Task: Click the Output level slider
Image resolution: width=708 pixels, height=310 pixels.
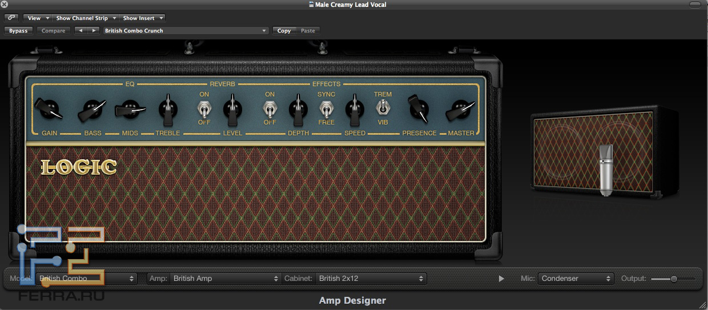Action: [673, 279]
